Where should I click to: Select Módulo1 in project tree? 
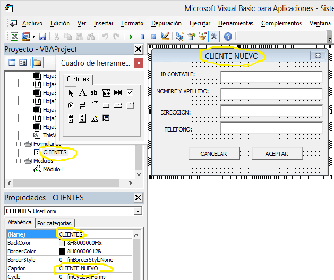[x=53, y=169]
